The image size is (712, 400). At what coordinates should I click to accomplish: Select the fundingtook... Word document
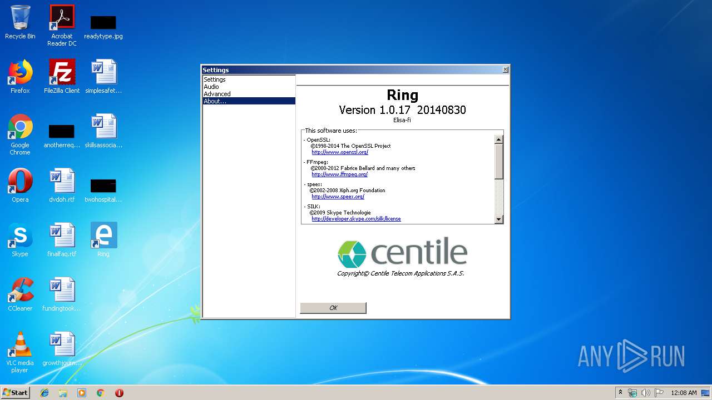point(62,294)
